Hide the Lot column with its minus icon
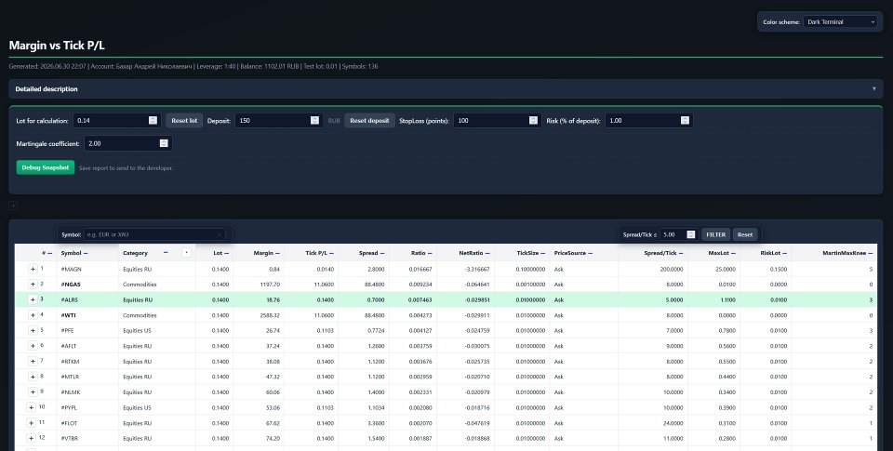Image resolution: width=893 pixels, height=451 pixels. [227, 254]
